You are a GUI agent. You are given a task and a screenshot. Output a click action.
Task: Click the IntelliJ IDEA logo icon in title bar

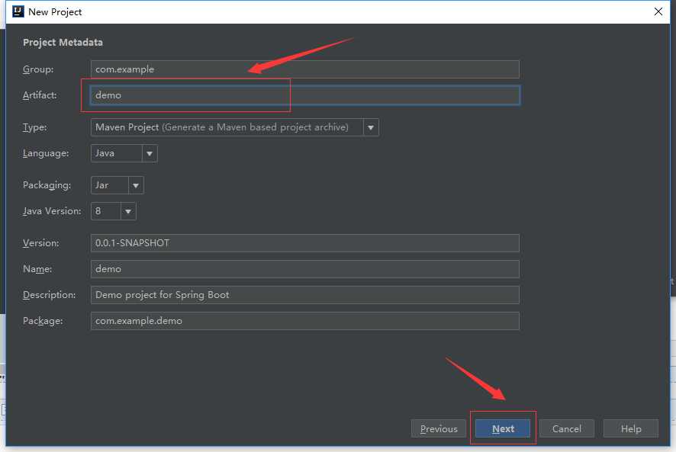point(18,11)
